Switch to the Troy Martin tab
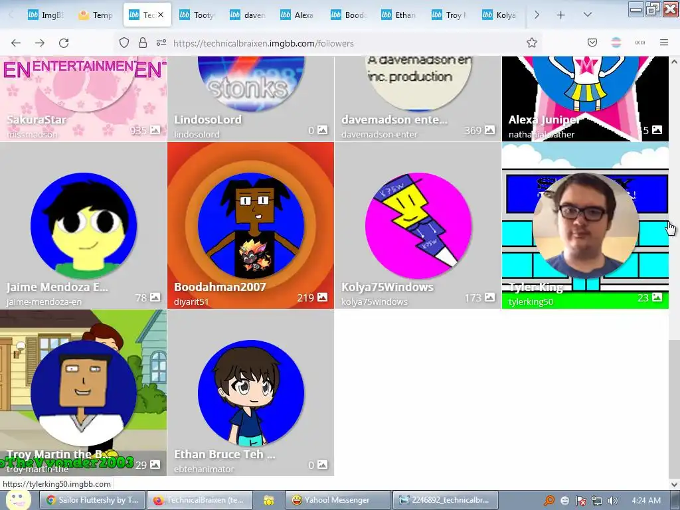The width and height of the screenshot is (680, 510). tap(450, 15)
